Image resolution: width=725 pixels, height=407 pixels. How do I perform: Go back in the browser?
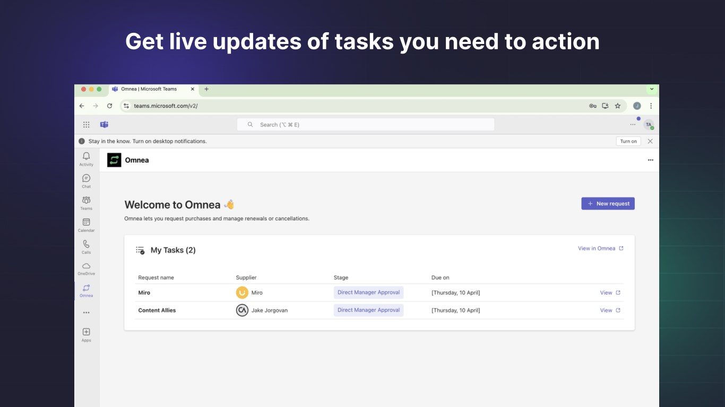tap(82, 106)
